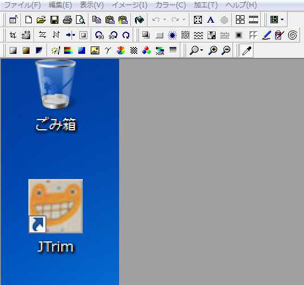Apply the mosaic effect

pyautogui.click(x=212, y=36)
